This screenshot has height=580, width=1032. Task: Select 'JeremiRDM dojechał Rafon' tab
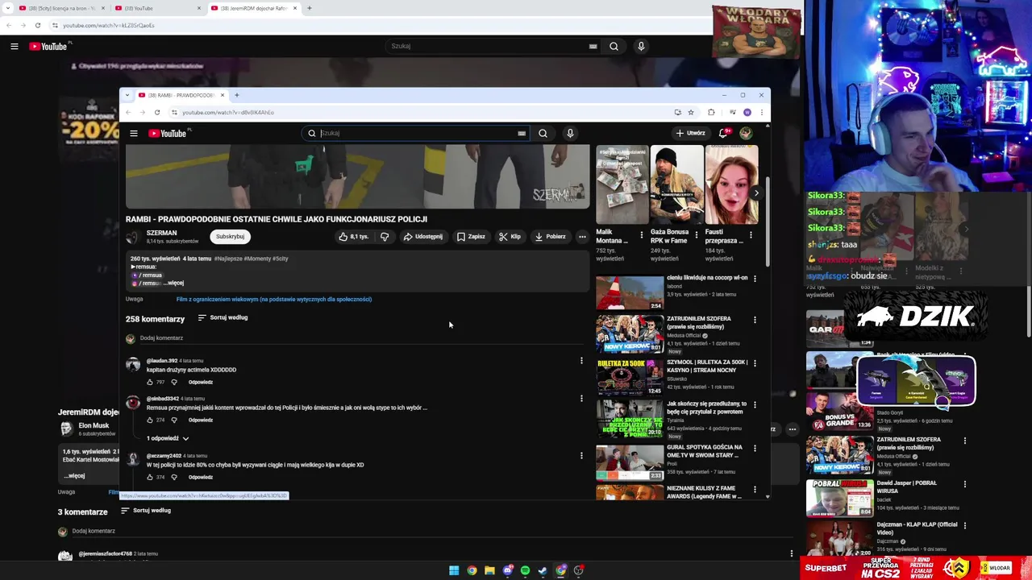pyautogui.click(x=253, y=8)
